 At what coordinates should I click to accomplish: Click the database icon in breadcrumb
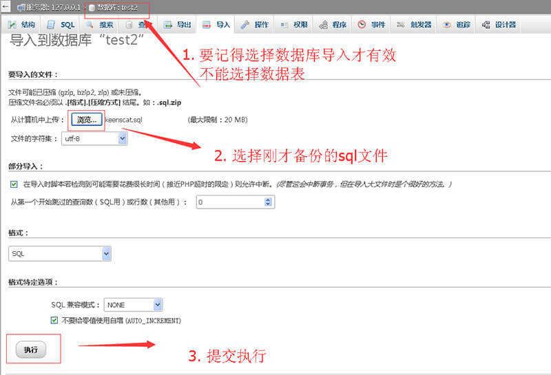(x=92, y=8)
